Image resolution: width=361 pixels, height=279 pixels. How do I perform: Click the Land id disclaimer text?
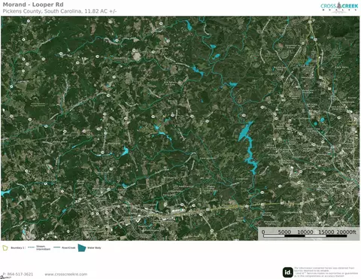click(x=326, y=272)
